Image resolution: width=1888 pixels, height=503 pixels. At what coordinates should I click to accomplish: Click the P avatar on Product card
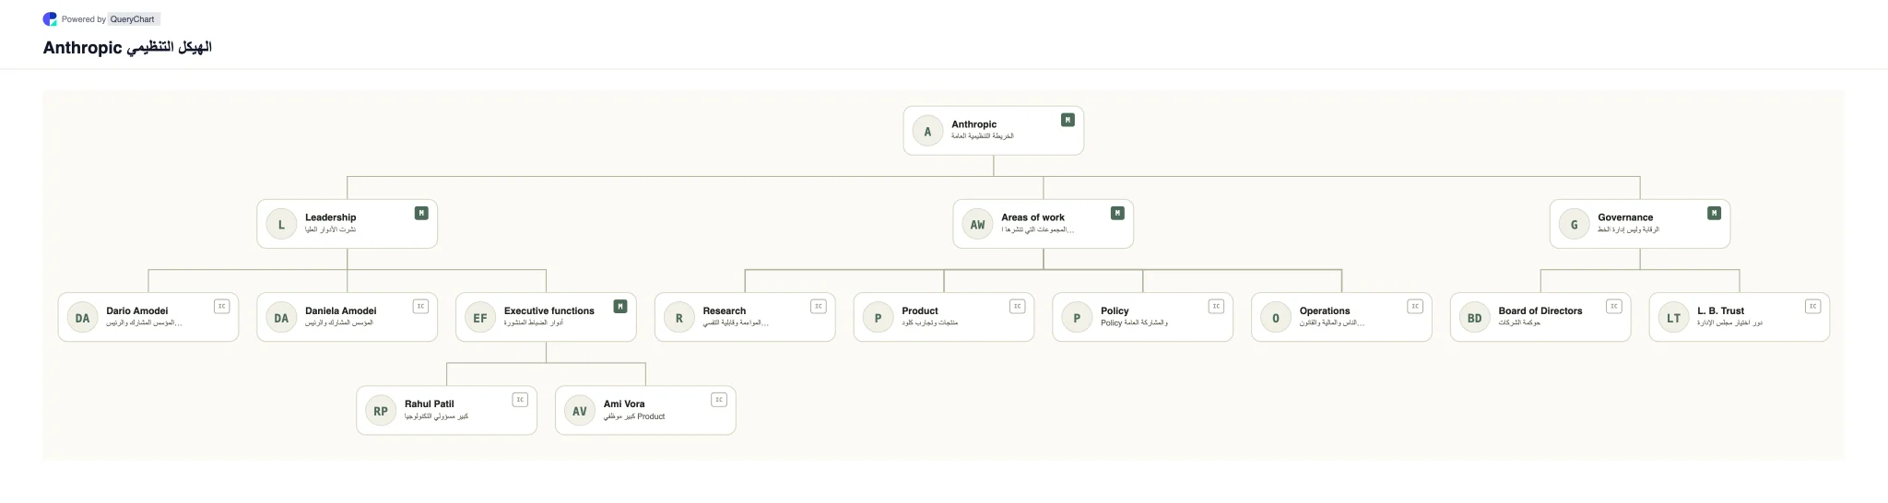click(x=878, y=318)
